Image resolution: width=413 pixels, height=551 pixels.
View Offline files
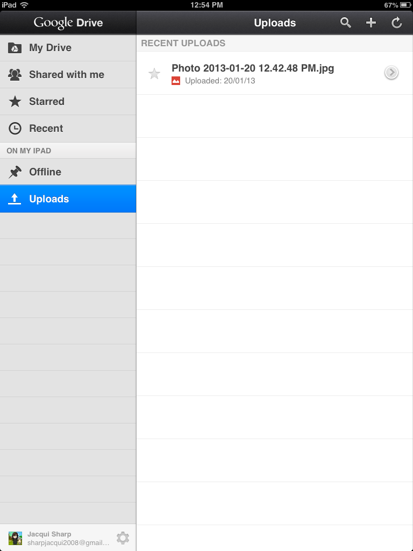[68, 172]
